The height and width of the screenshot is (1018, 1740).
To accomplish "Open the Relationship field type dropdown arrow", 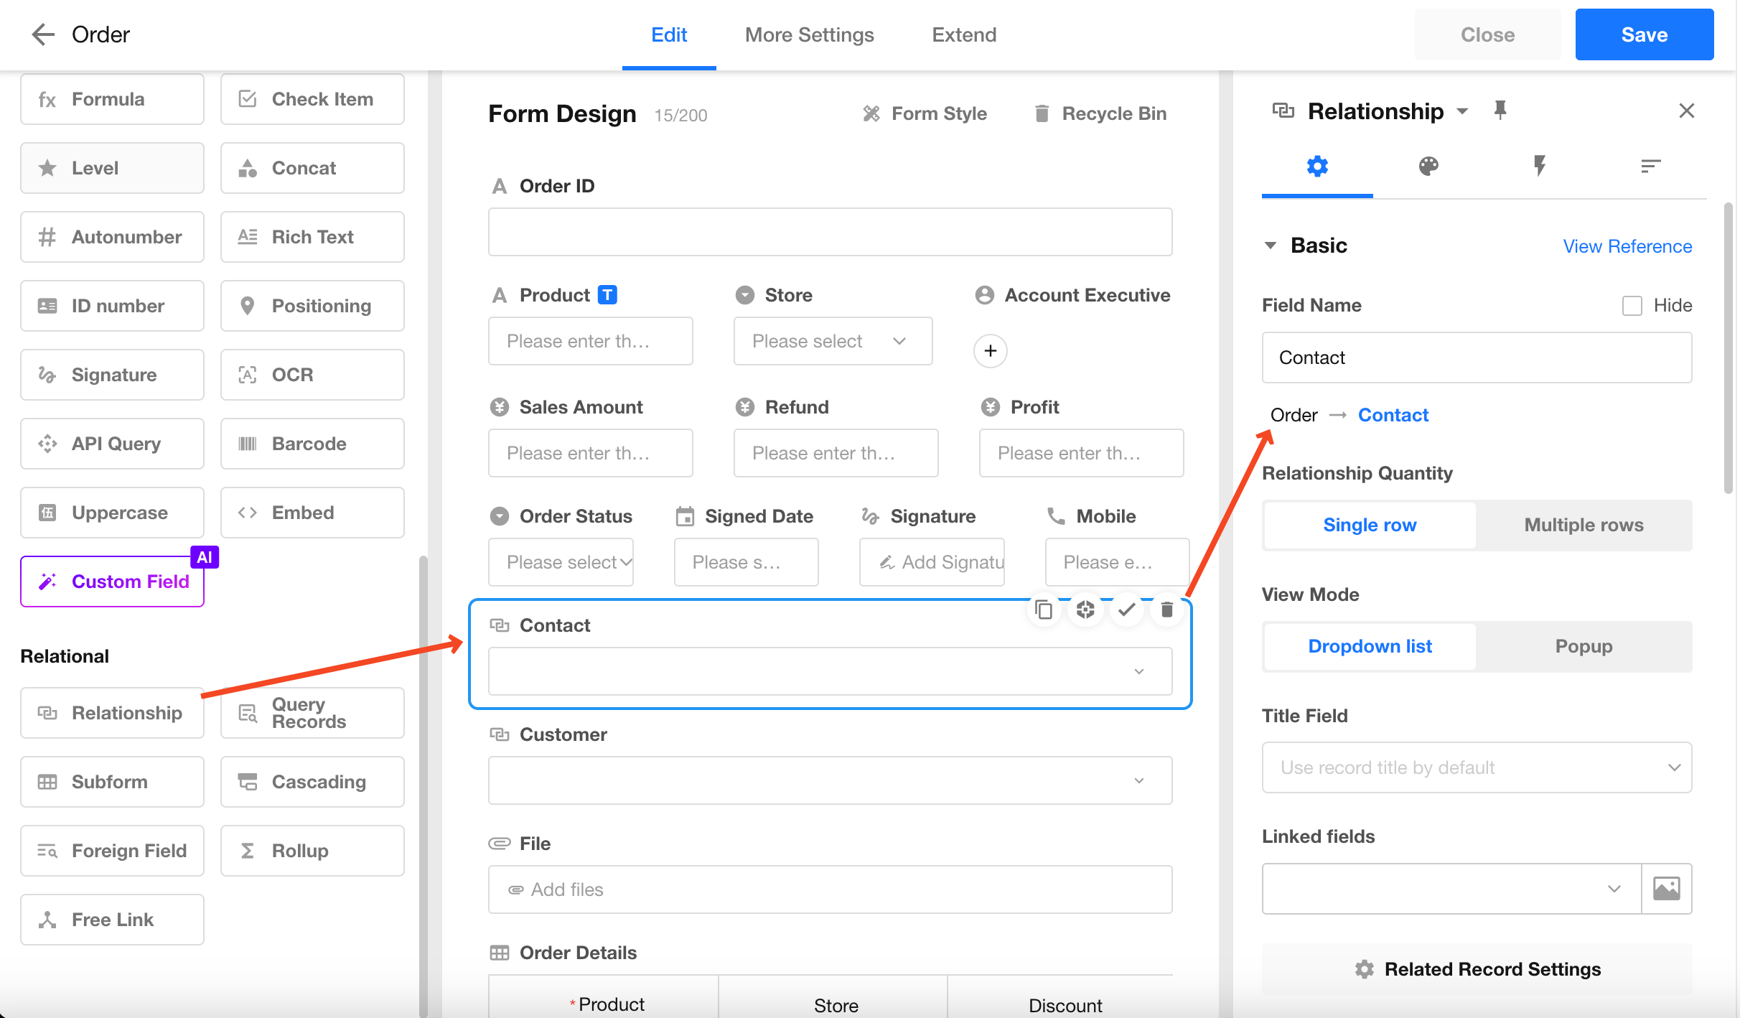I will (1462, 111).
